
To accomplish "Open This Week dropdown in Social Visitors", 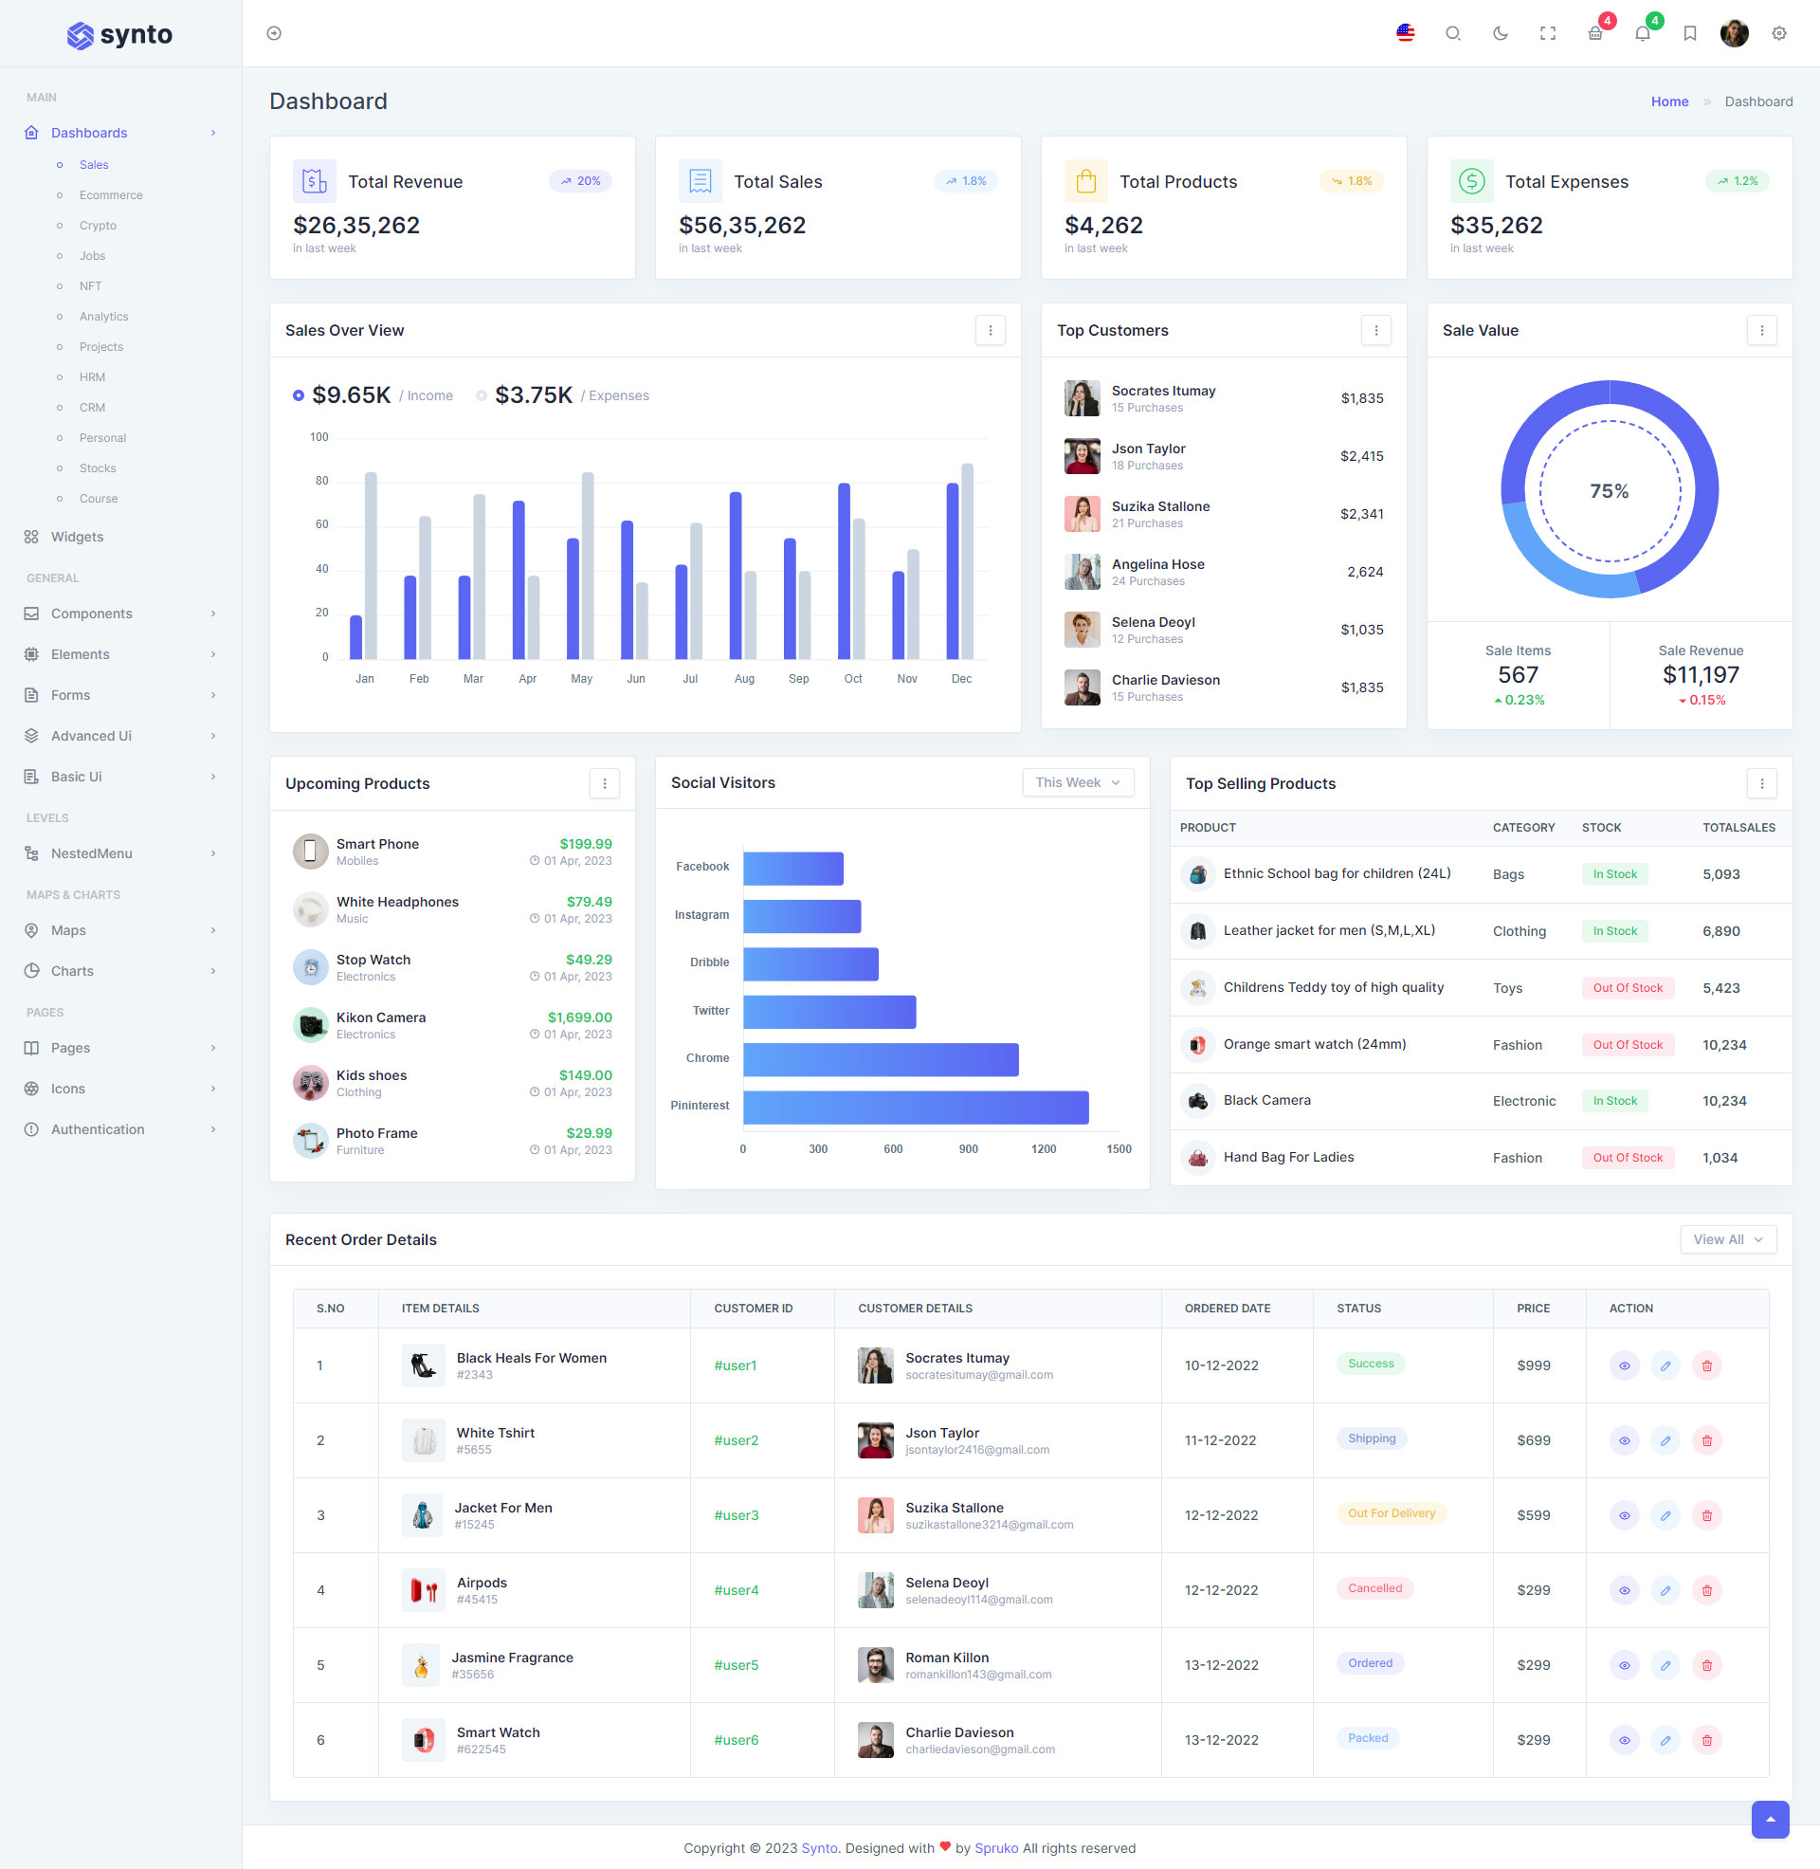I will click(1077, 782).
